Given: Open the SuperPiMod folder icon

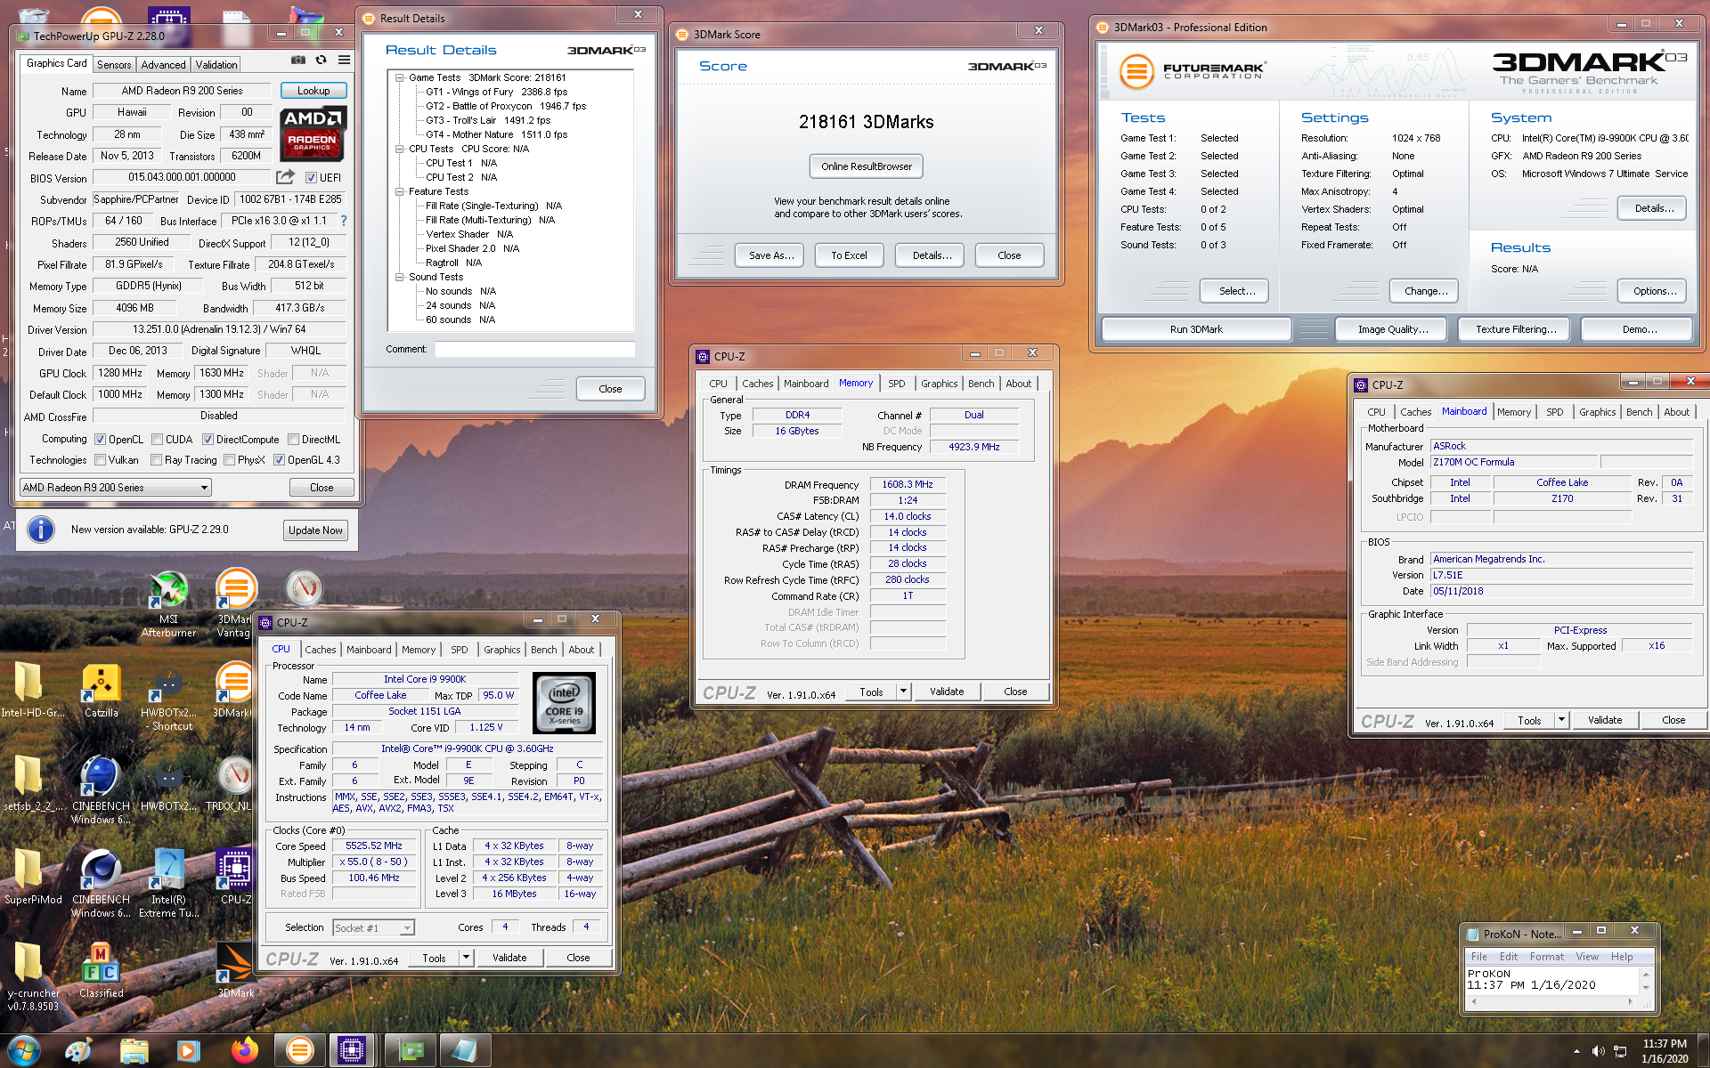Looking at the screenshot, I should 32,877.
